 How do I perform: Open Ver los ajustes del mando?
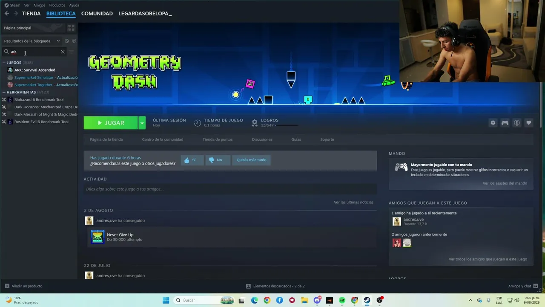(x=505, y=183)
